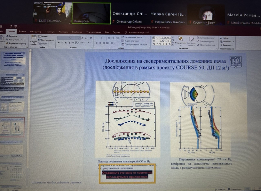Expand the Layout (Макет) dropdown
The height and width of the screenshot is (191, 261).
pos(48,36)
